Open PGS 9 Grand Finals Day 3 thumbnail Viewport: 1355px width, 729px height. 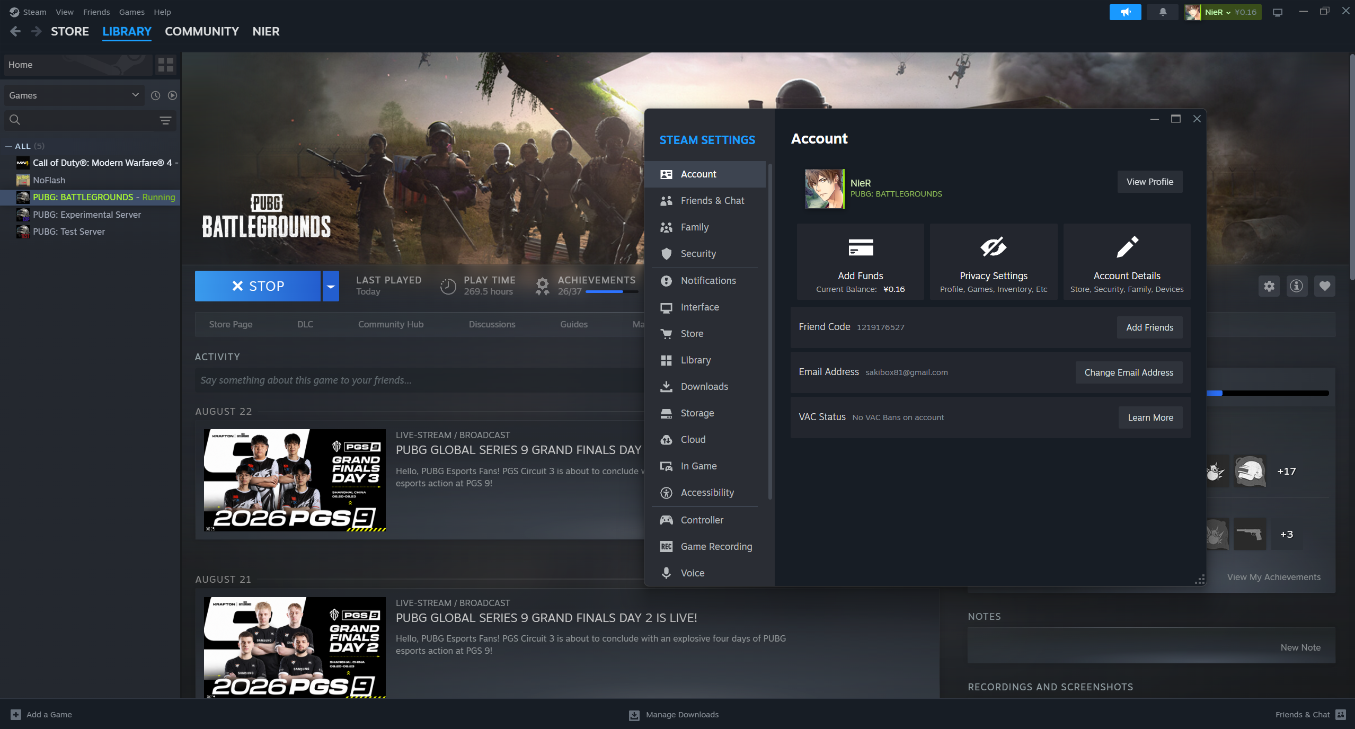coord(295,480)
